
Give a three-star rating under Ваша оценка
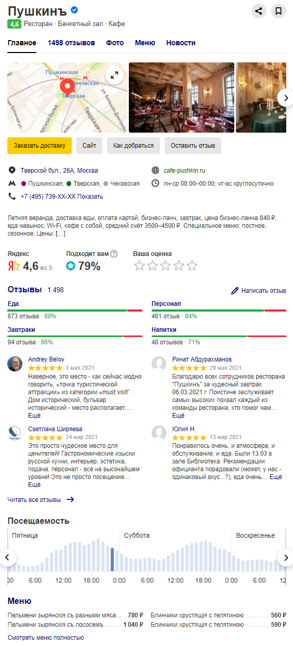pos(166,266)
